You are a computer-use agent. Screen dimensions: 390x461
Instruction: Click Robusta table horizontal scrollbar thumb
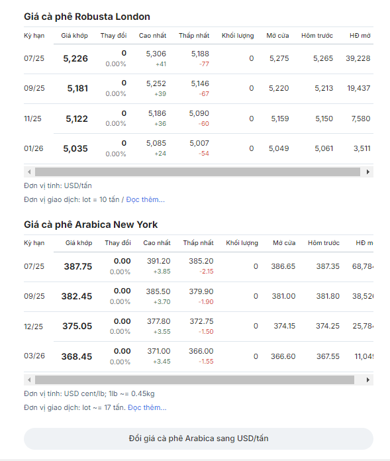point(197,172)
